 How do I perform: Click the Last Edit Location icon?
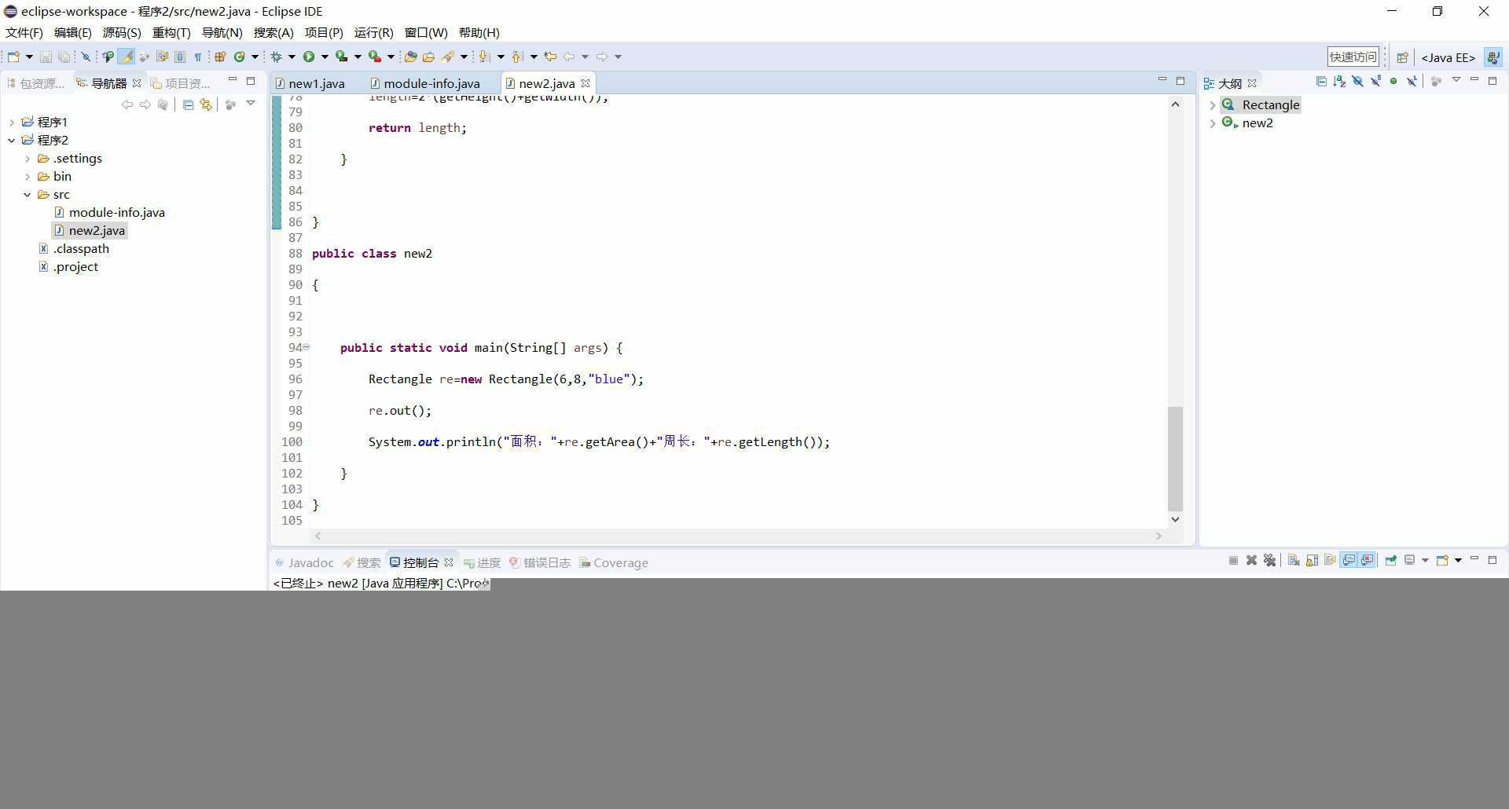[550, 57]
